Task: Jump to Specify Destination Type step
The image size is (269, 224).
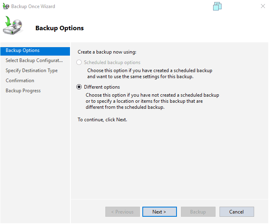Action: [x=31, y=71]
